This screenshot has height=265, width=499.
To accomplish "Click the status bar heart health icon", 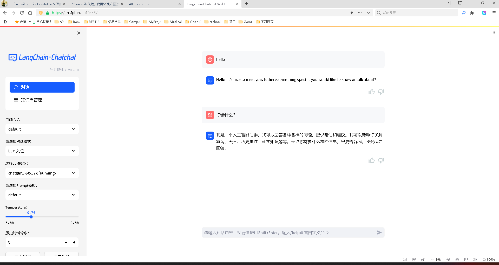I will [414, 260].
